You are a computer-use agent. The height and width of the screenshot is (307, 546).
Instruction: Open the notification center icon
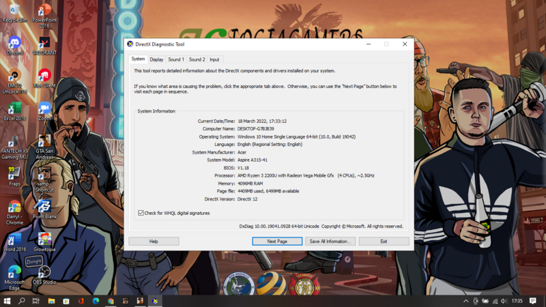[533, 301]
